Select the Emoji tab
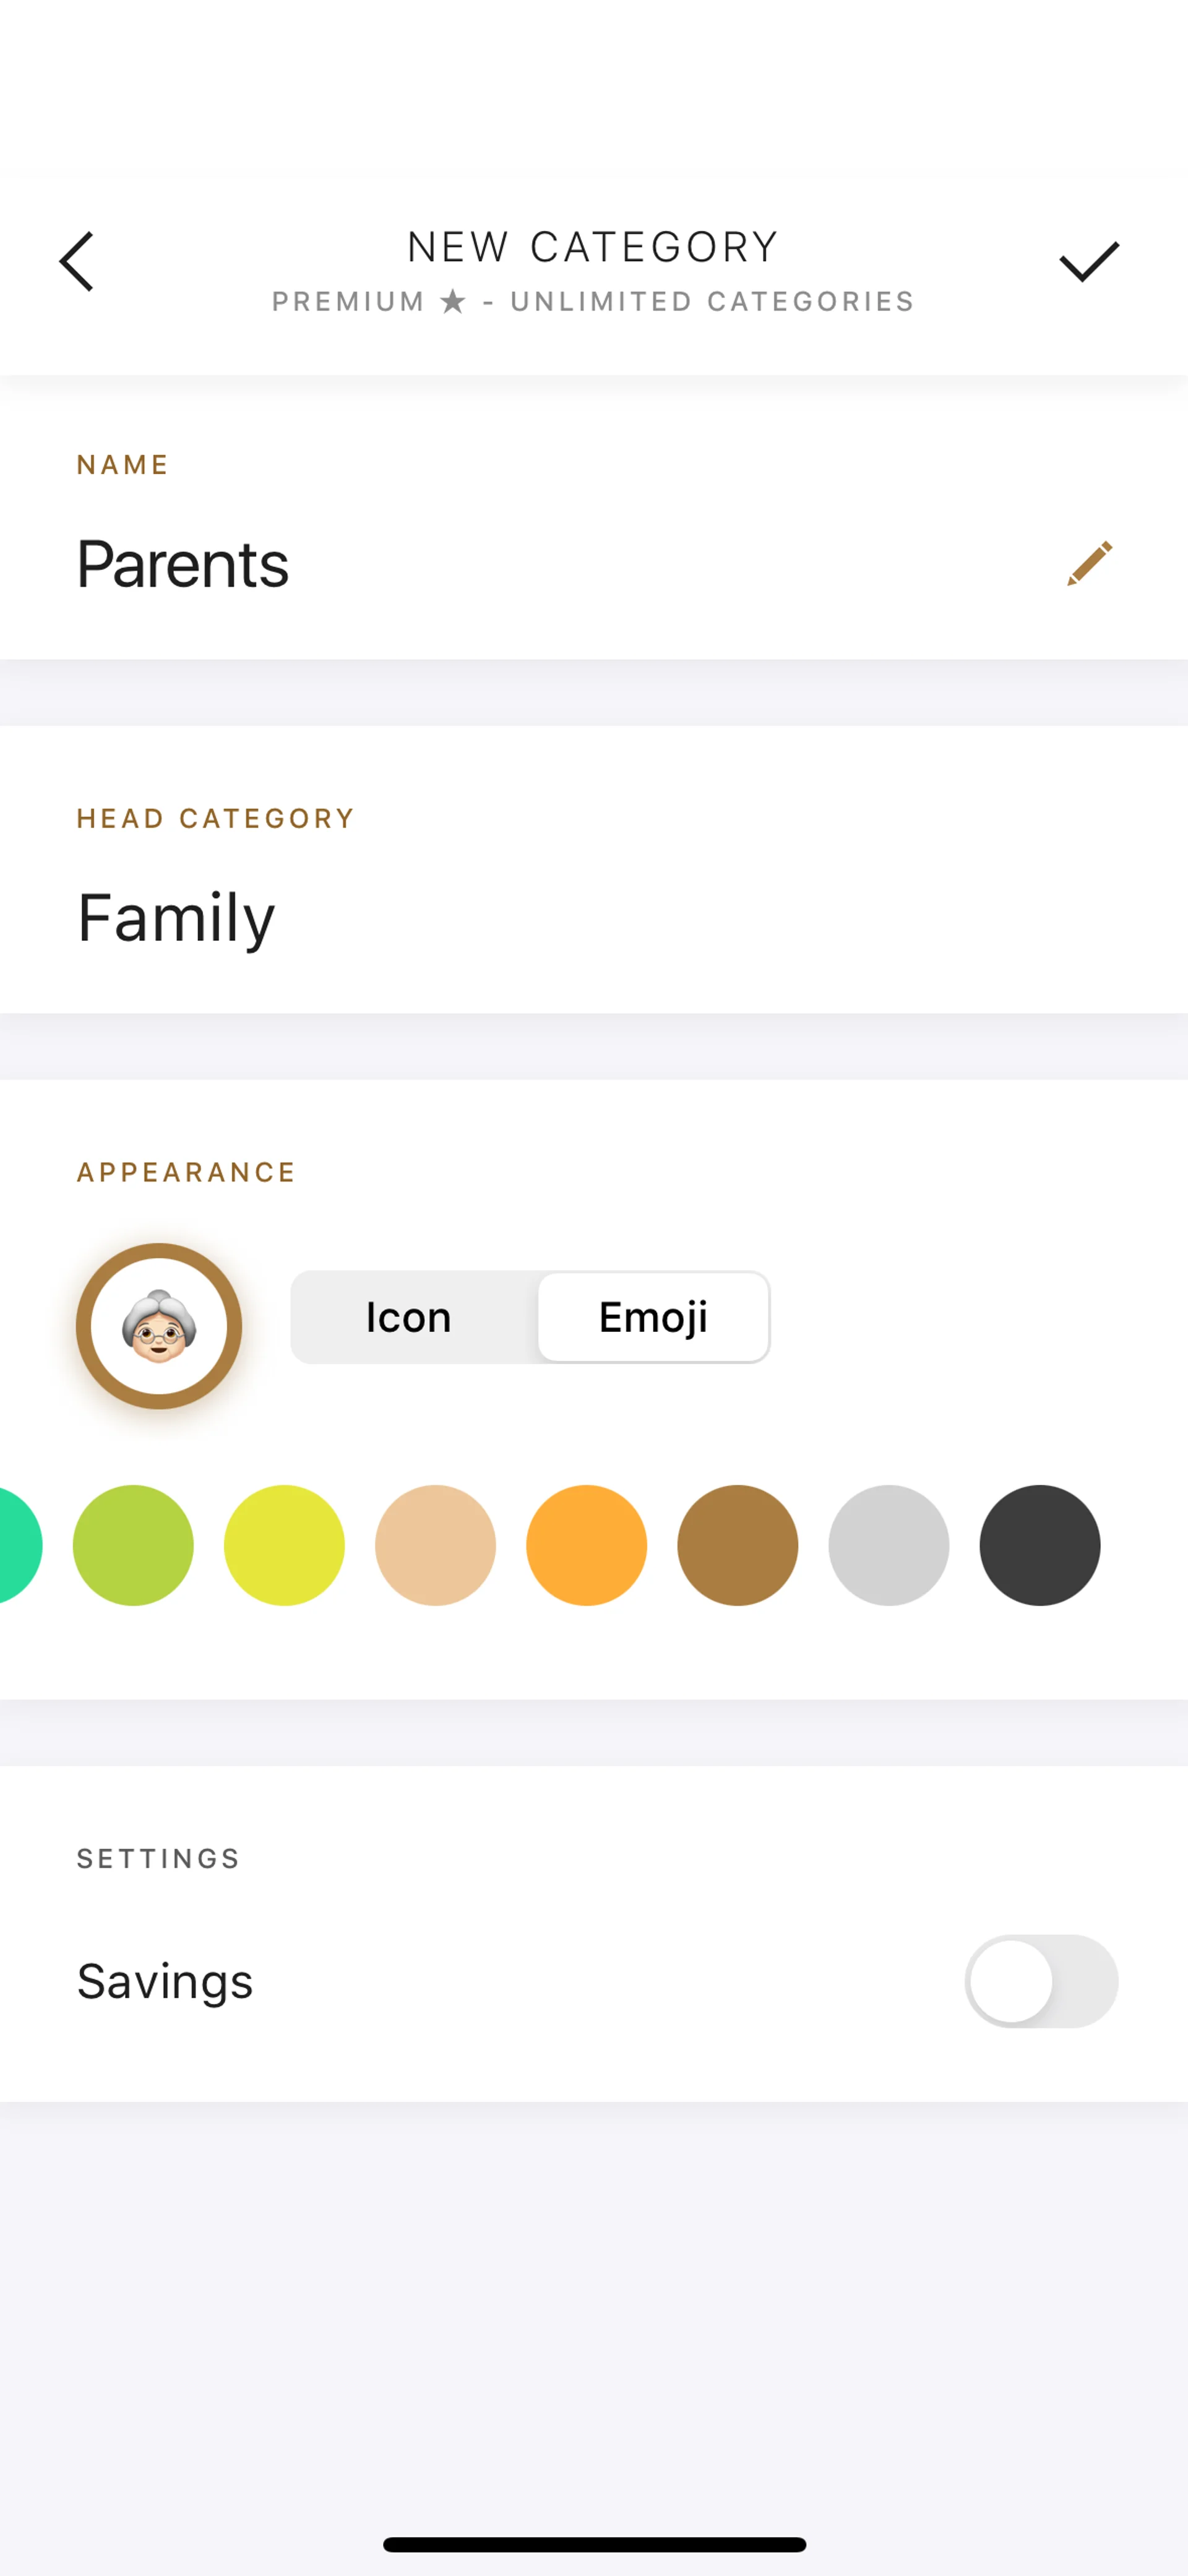Image resolution: width=1188 pixels, height=2576 pixels. tap(653, 1317)
